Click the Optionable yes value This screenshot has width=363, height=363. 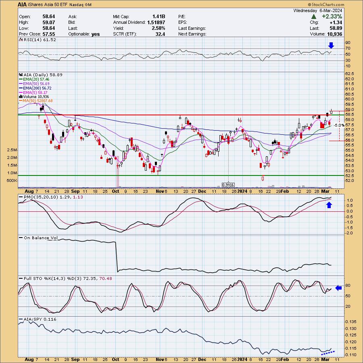(x=95, y=34)
